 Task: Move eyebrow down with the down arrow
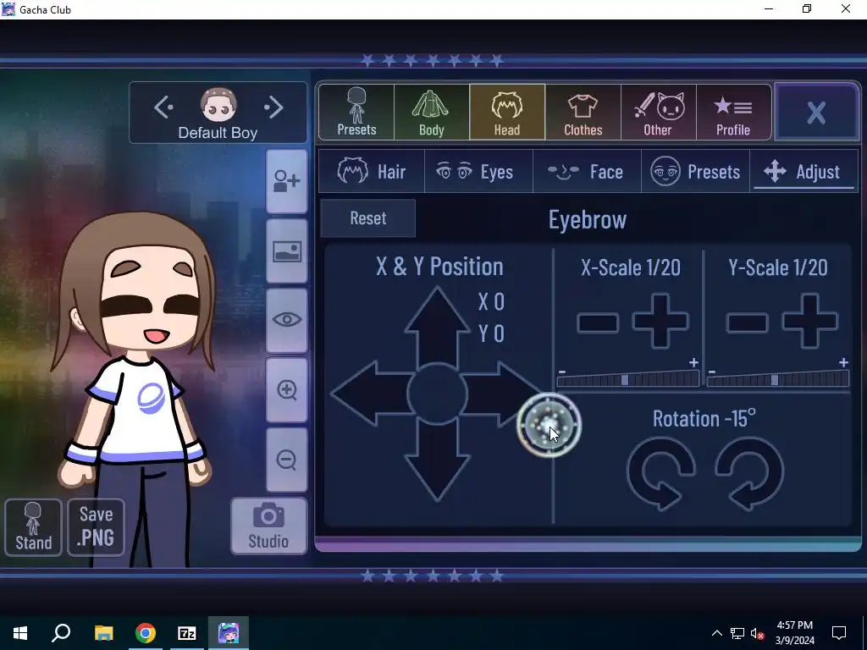pos(438,461)
